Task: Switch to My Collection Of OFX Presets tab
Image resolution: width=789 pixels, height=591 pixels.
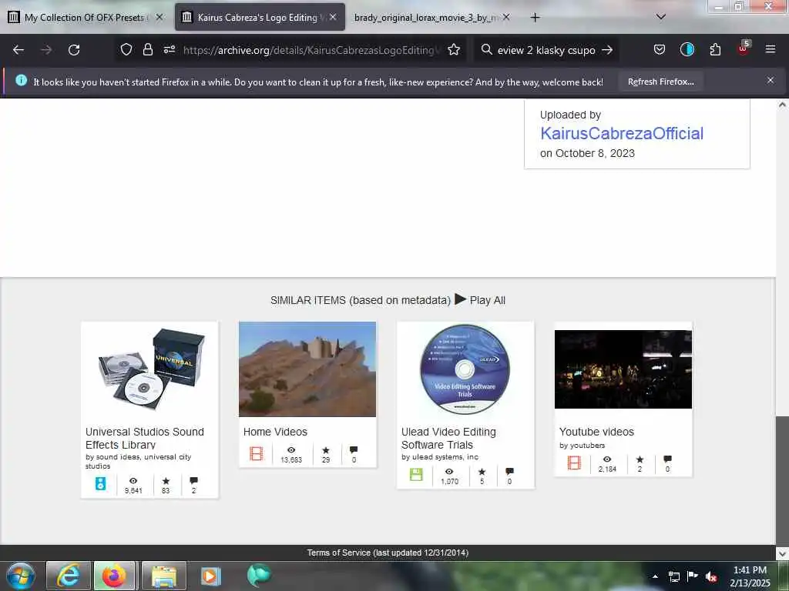Action: tap(85, 17)
